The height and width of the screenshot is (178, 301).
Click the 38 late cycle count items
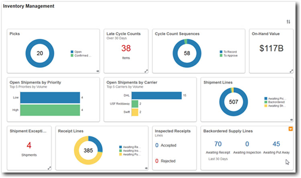click(126, 49)
